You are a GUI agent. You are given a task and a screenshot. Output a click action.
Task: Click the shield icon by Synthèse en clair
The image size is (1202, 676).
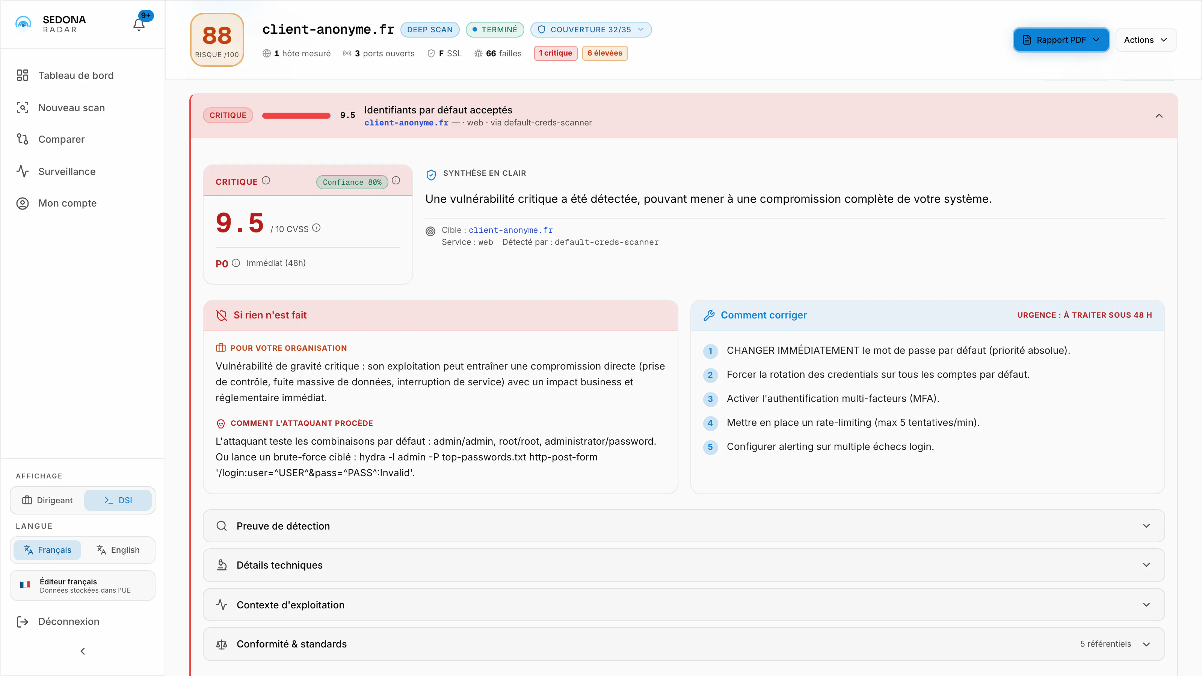click(431, 175)
